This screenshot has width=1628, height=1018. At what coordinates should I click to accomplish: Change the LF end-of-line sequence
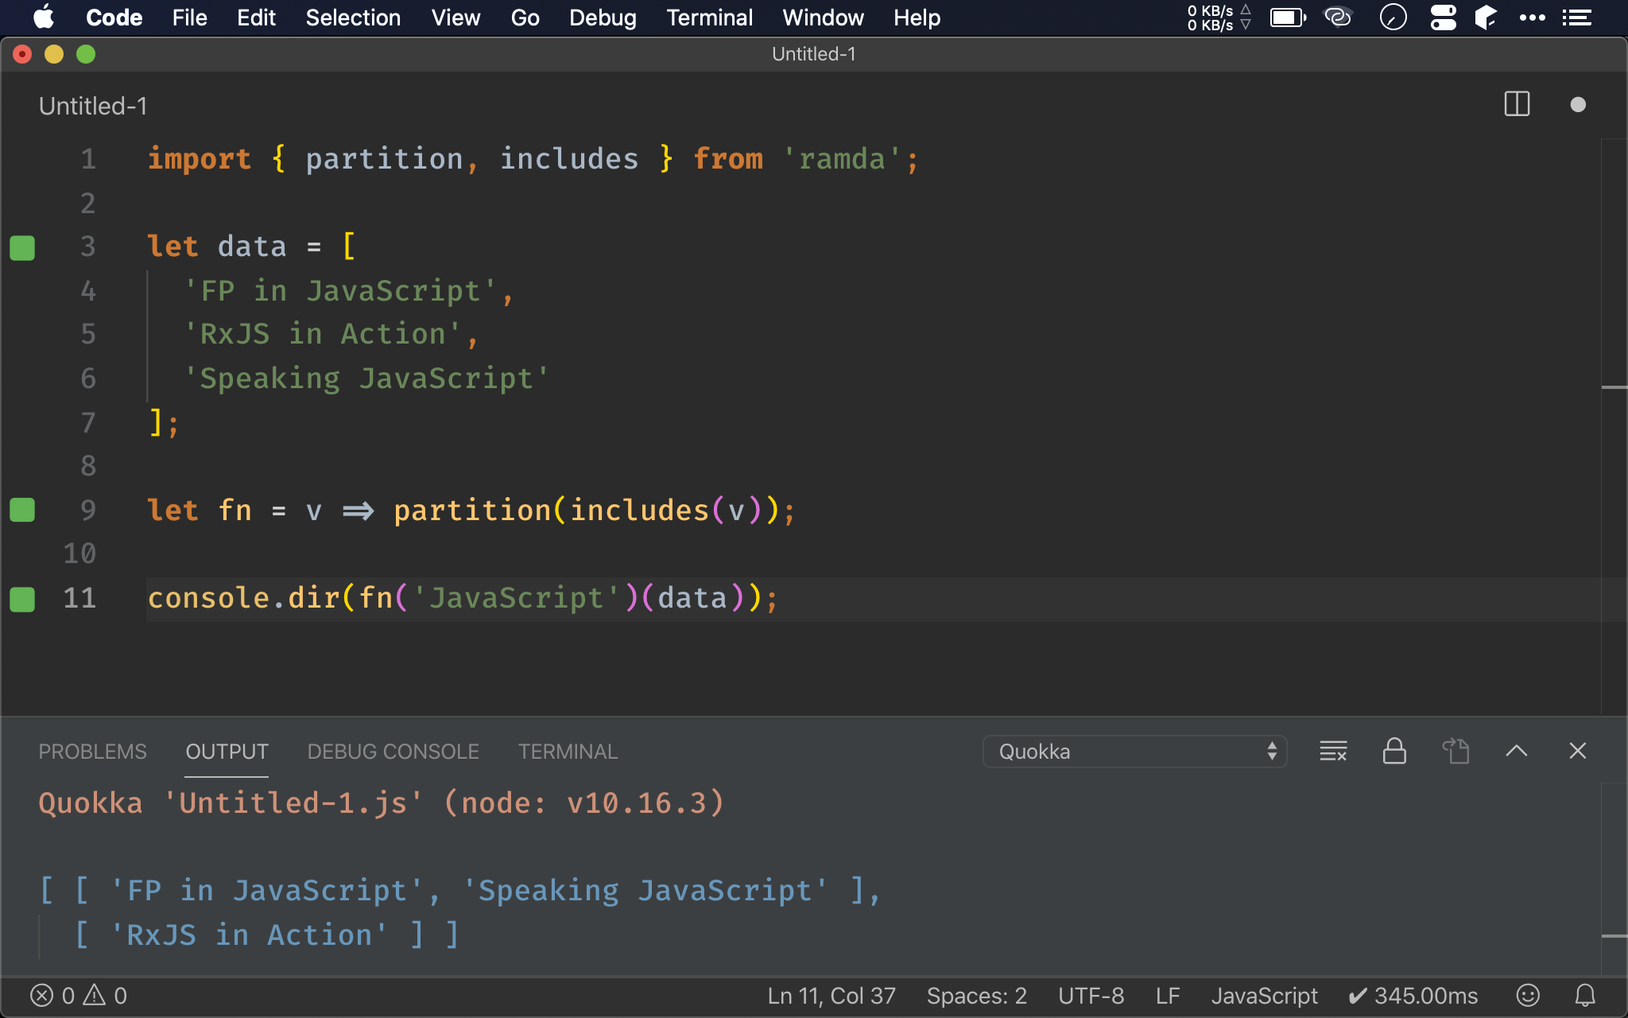tap(1168, 996)
